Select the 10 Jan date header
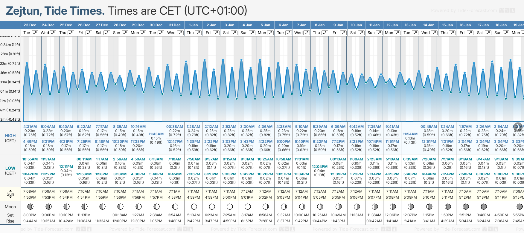The image size is (524, 233). click(356, 25)
